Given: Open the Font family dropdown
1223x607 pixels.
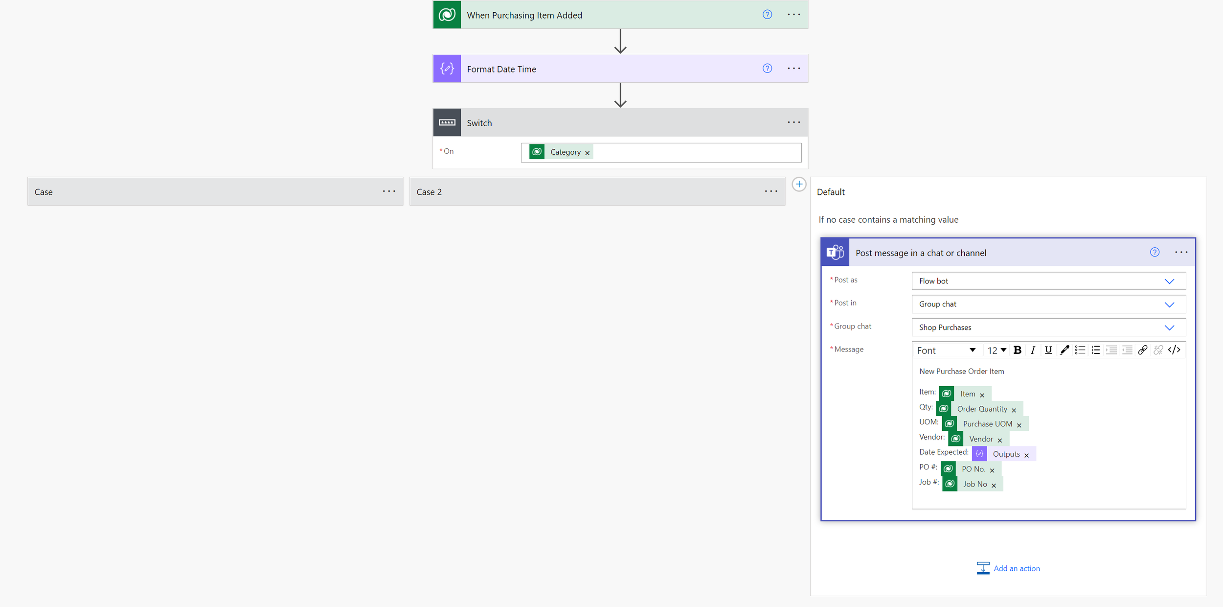Looking at the screenshot, I should click(x=946, y=350).
